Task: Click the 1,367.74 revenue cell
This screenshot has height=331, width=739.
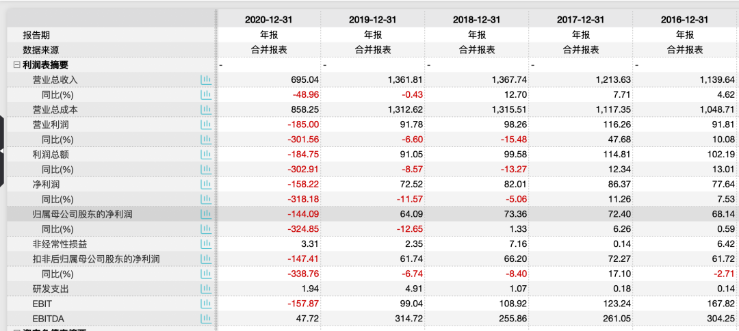Action: tap(510, 80)
